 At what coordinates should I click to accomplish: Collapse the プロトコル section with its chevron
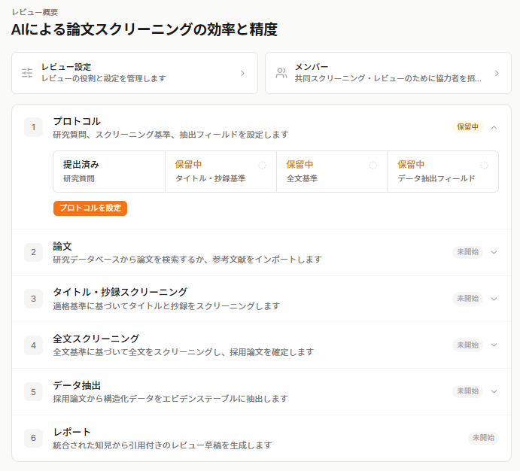click(x=494, y=127)
